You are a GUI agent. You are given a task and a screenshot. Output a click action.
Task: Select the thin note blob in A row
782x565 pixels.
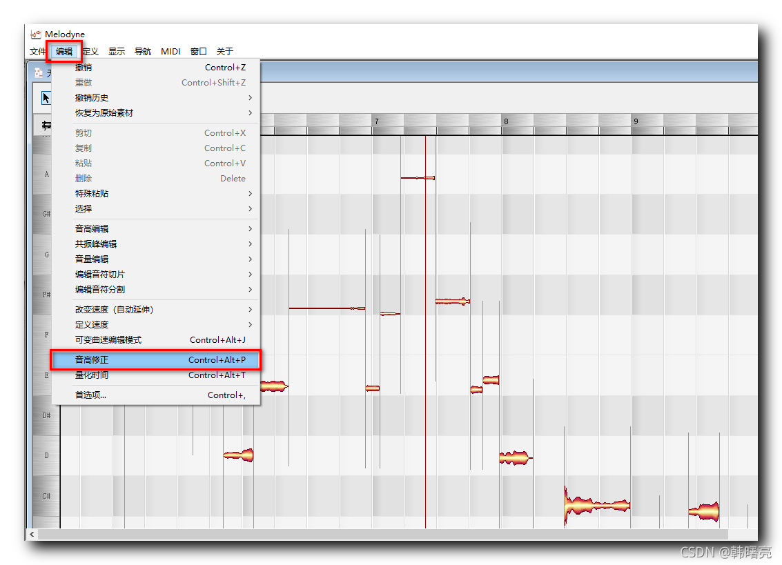tap(418, 177)
